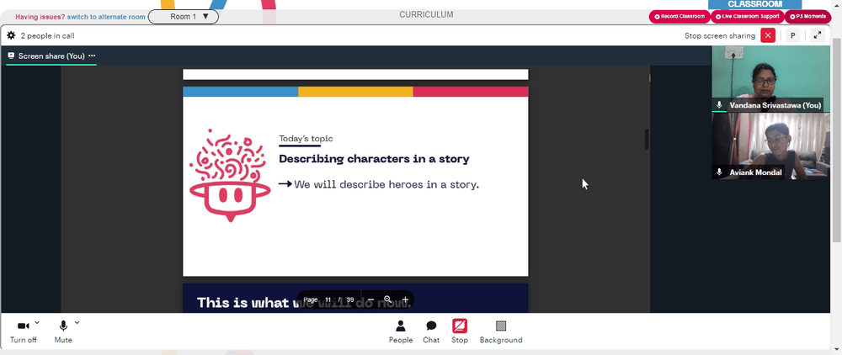Click 'Having issues?' text

(40, 17)
